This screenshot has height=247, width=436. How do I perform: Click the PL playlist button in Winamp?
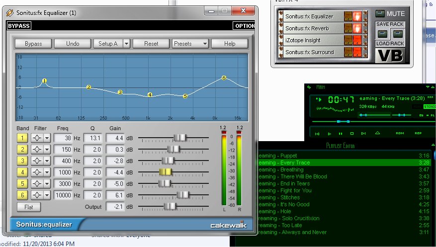433,115
